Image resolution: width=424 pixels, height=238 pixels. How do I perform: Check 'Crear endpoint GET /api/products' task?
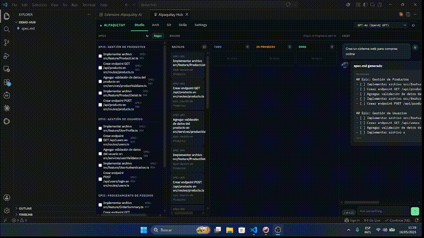pos(100,68)
